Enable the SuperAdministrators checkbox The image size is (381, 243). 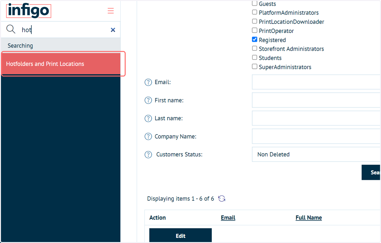coord(255,67)
